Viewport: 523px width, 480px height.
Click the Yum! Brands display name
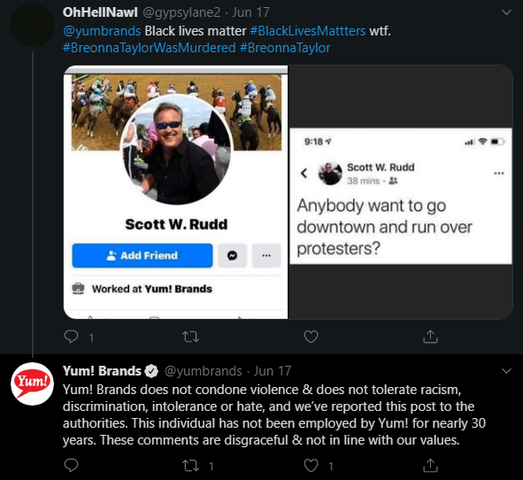pos(102,371)
